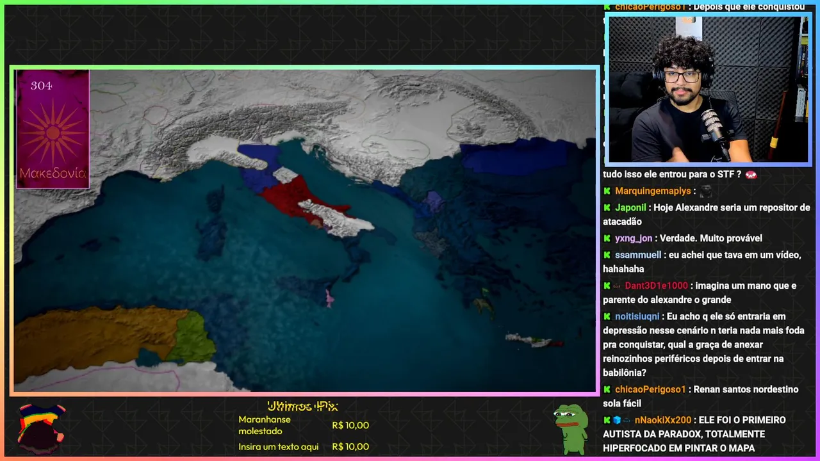
Task: Click Kick badge beside nNaokiXx200
Action: click(x=607, y=420)
